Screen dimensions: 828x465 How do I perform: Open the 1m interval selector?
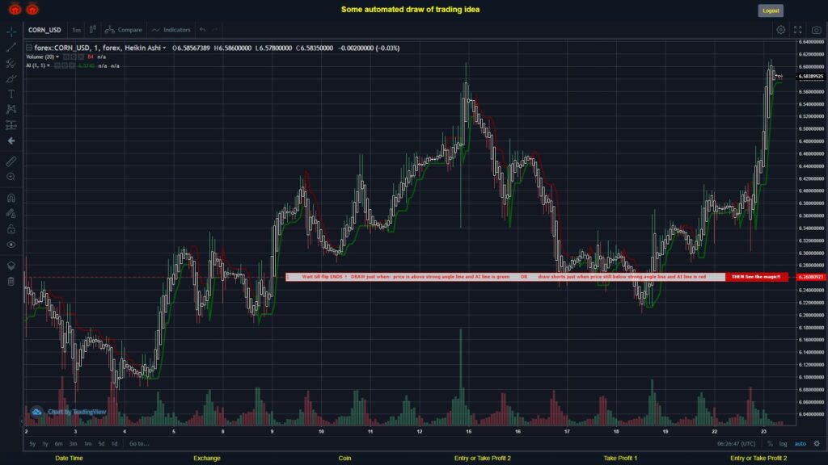point(77,30)
